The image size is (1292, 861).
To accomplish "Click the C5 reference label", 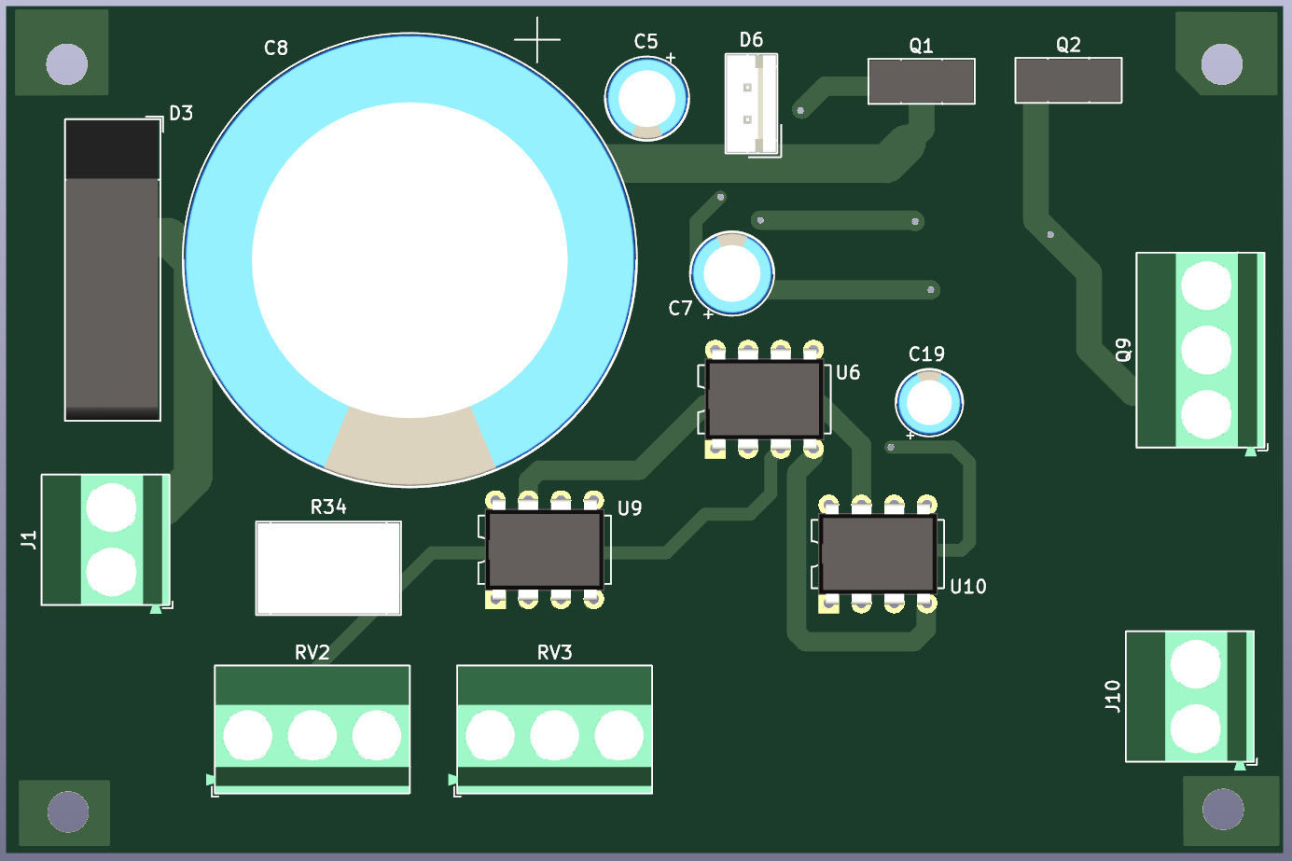I will click(646, 42).
